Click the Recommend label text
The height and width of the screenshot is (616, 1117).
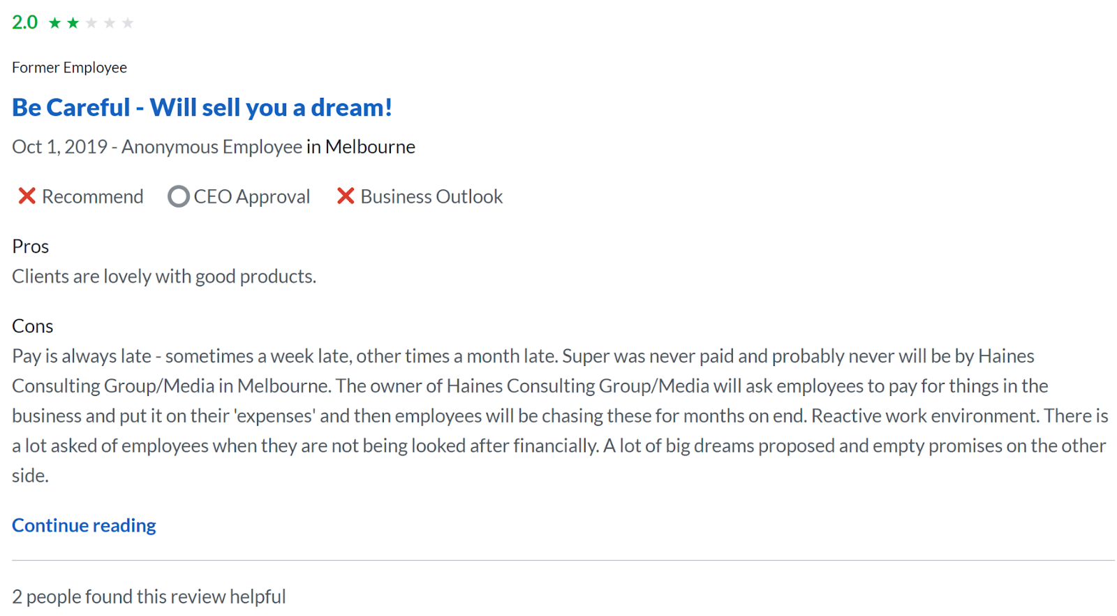coord(92,197)
